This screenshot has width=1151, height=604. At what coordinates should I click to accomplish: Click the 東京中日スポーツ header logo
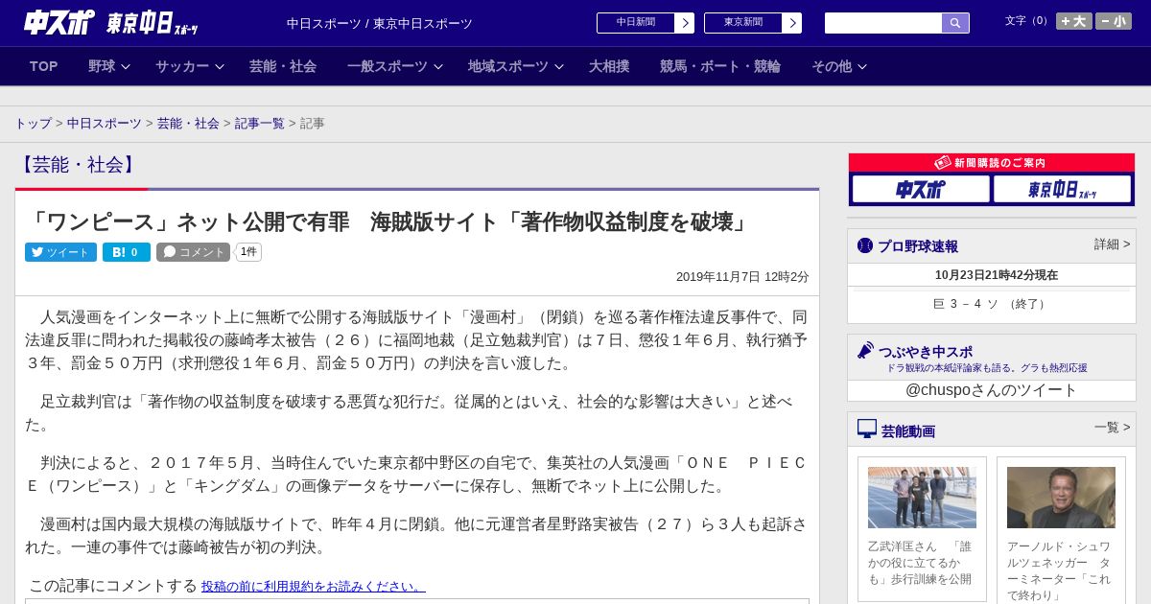tap(152, 23)
